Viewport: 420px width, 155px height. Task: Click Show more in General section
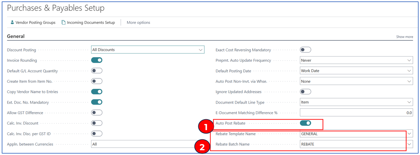coord(404,37)
